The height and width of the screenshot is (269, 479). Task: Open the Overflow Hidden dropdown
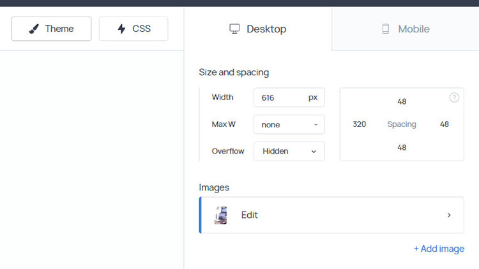pyautogui.click(x=289, y=151)
